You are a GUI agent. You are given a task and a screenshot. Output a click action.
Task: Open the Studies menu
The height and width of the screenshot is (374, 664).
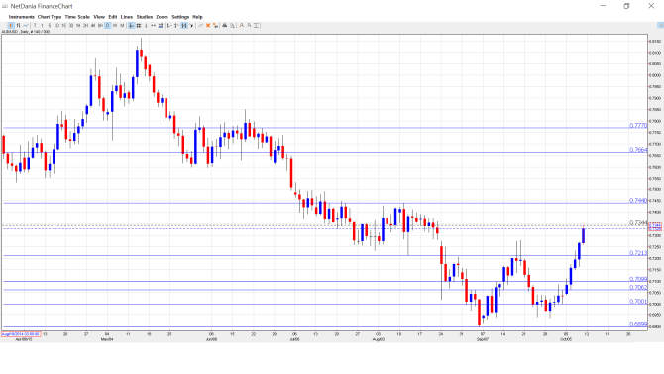pyautogui.click(x=145, y=17)
